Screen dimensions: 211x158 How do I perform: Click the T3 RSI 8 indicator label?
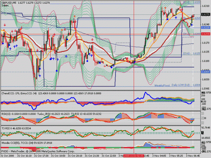tap(7, 128)
